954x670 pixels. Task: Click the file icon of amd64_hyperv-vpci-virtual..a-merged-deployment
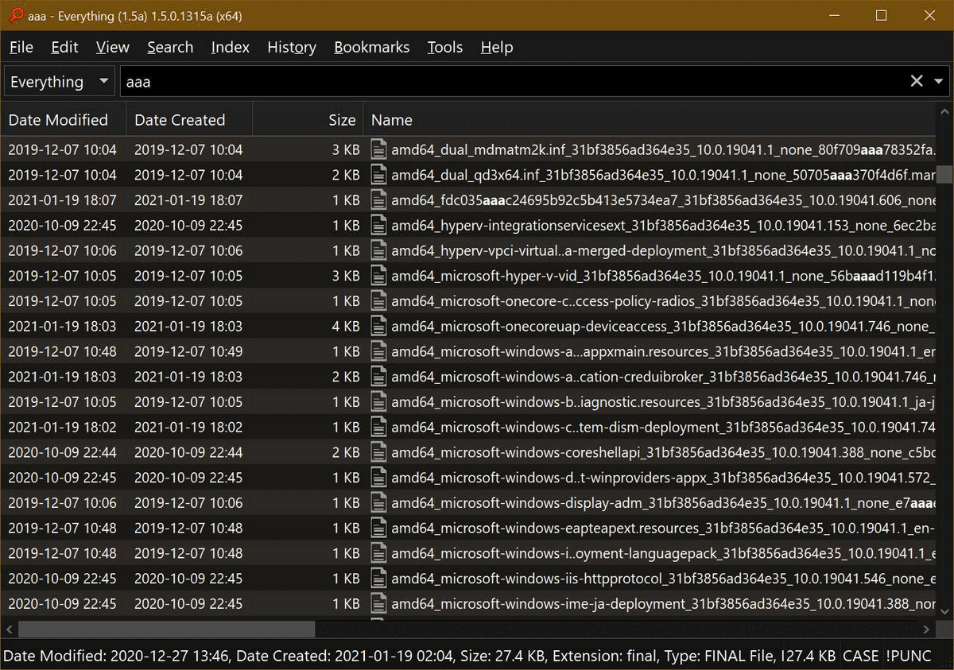[379, 250]
